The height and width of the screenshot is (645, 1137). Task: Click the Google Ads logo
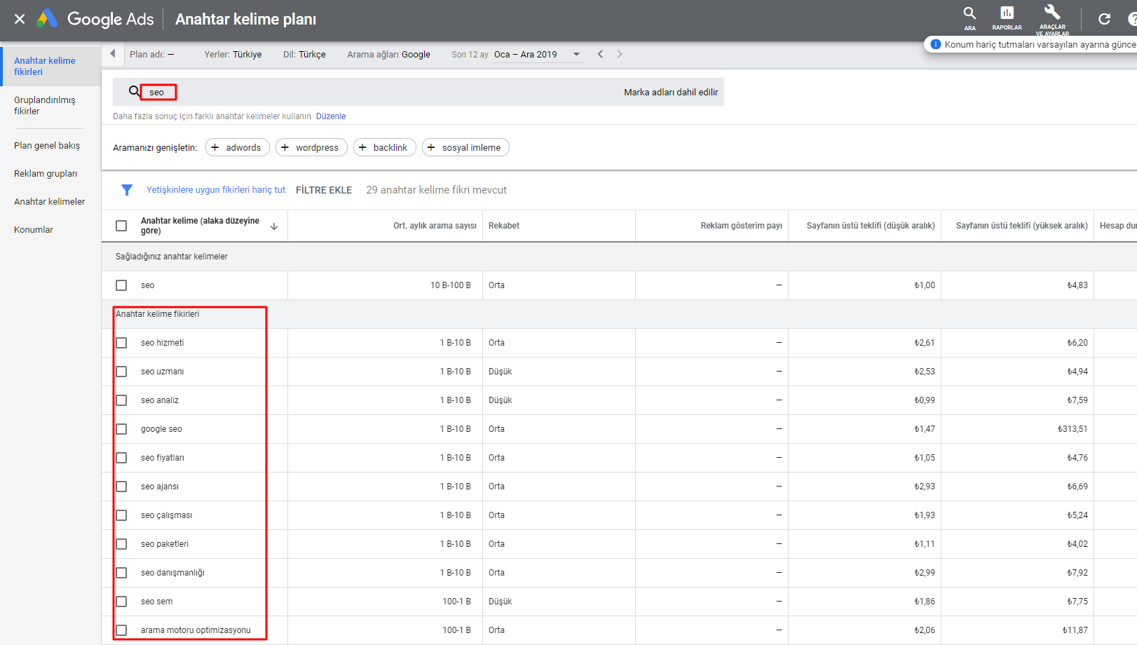pyautogui.click(x=95, y=19)
